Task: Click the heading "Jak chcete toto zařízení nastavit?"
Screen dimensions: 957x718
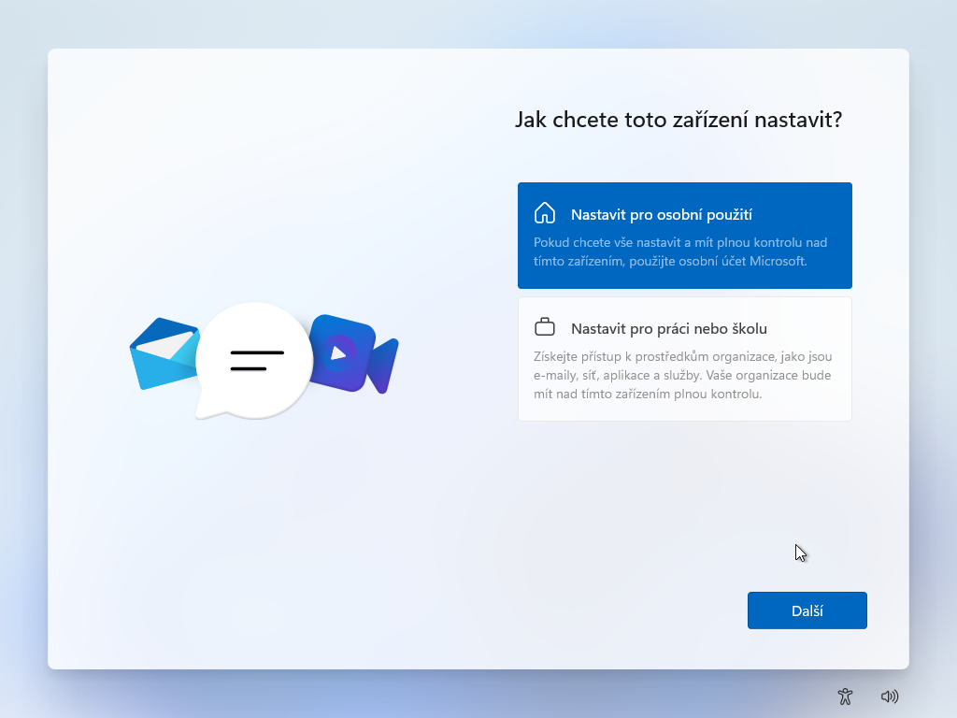Action: 678,120
